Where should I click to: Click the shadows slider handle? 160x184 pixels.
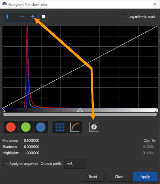coord(4,110)
